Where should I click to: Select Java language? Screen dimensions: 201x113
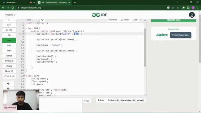coord(9,40)
